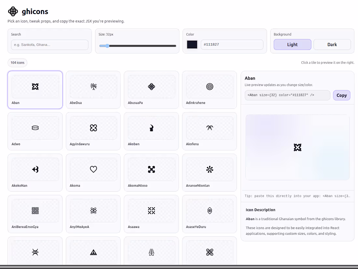The width and height of the screenshot is (358, 269).
Task: Pick the AnyiMeAyeA icon tile
Action: (x=93, y=214)
